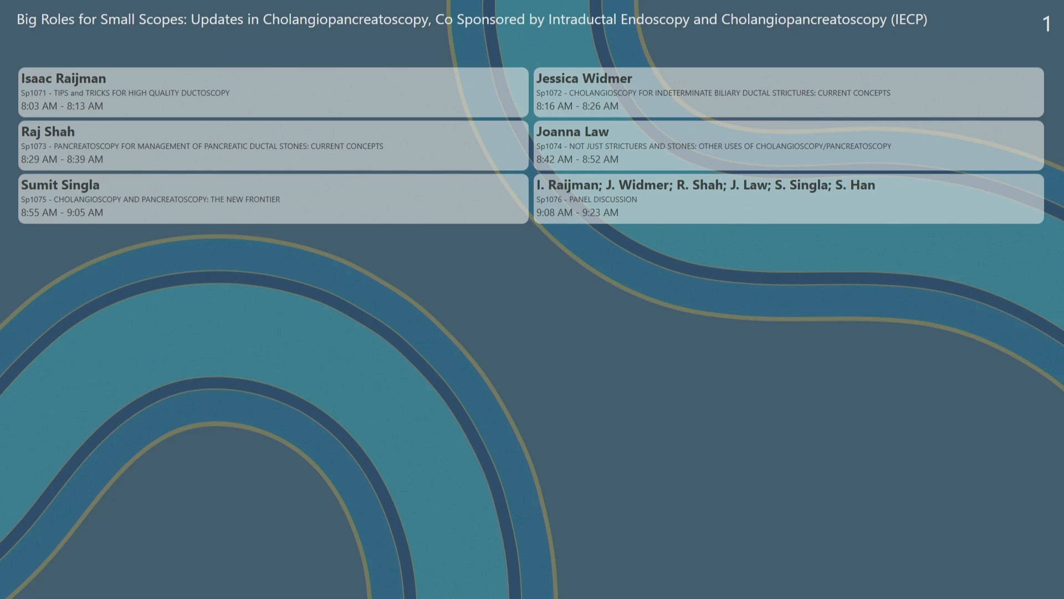
Task: Click Sp1072 cholangioscopy for indeterminate strictures text
Action: (713, 93)
